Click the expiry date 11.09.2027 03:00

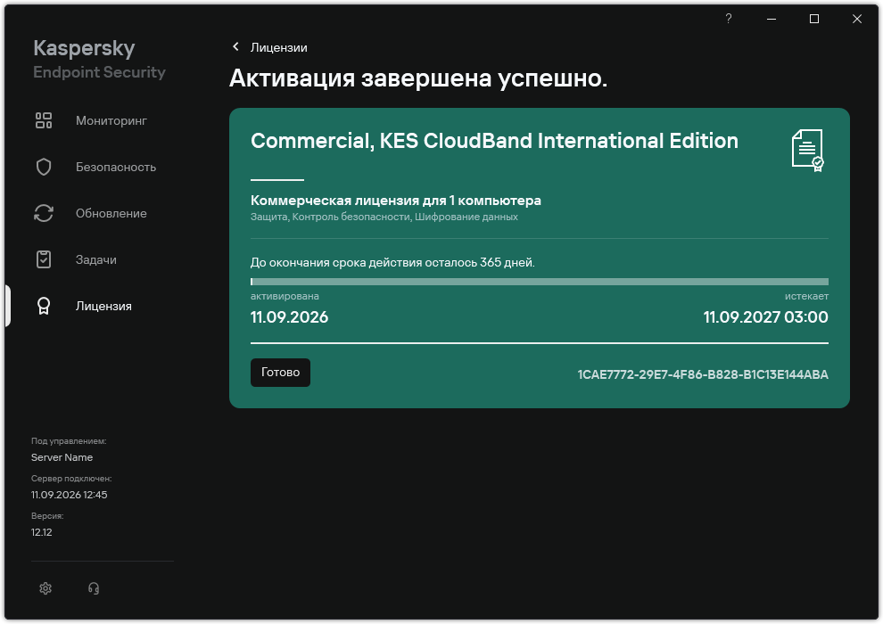(765, 317)
